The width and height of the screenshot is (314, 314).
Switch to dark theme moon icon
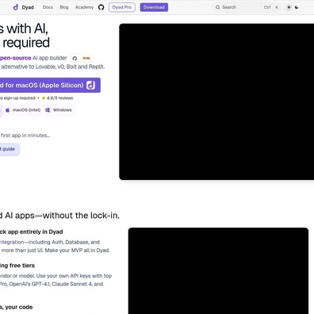pos(297,7)
